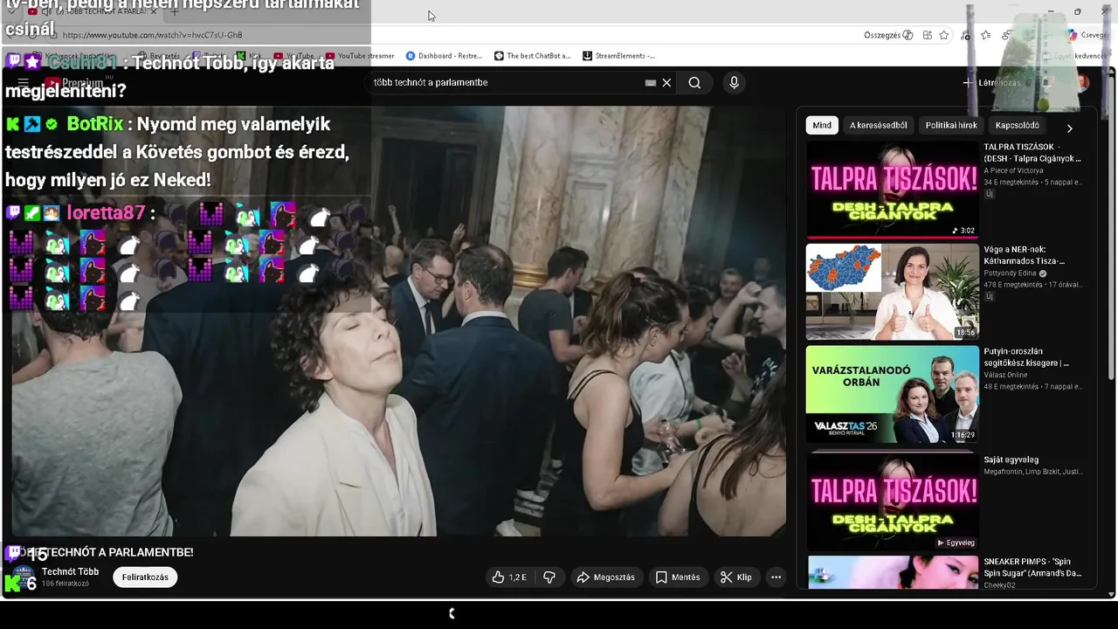Select the Kapcsolódó filter chip

coord(1018,125)
